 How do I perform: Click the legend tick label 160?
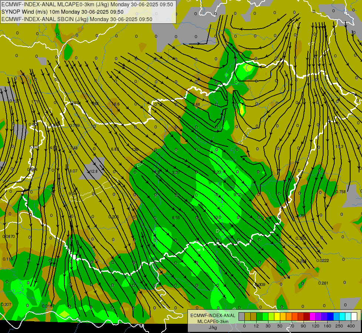(x=327, y=326)
